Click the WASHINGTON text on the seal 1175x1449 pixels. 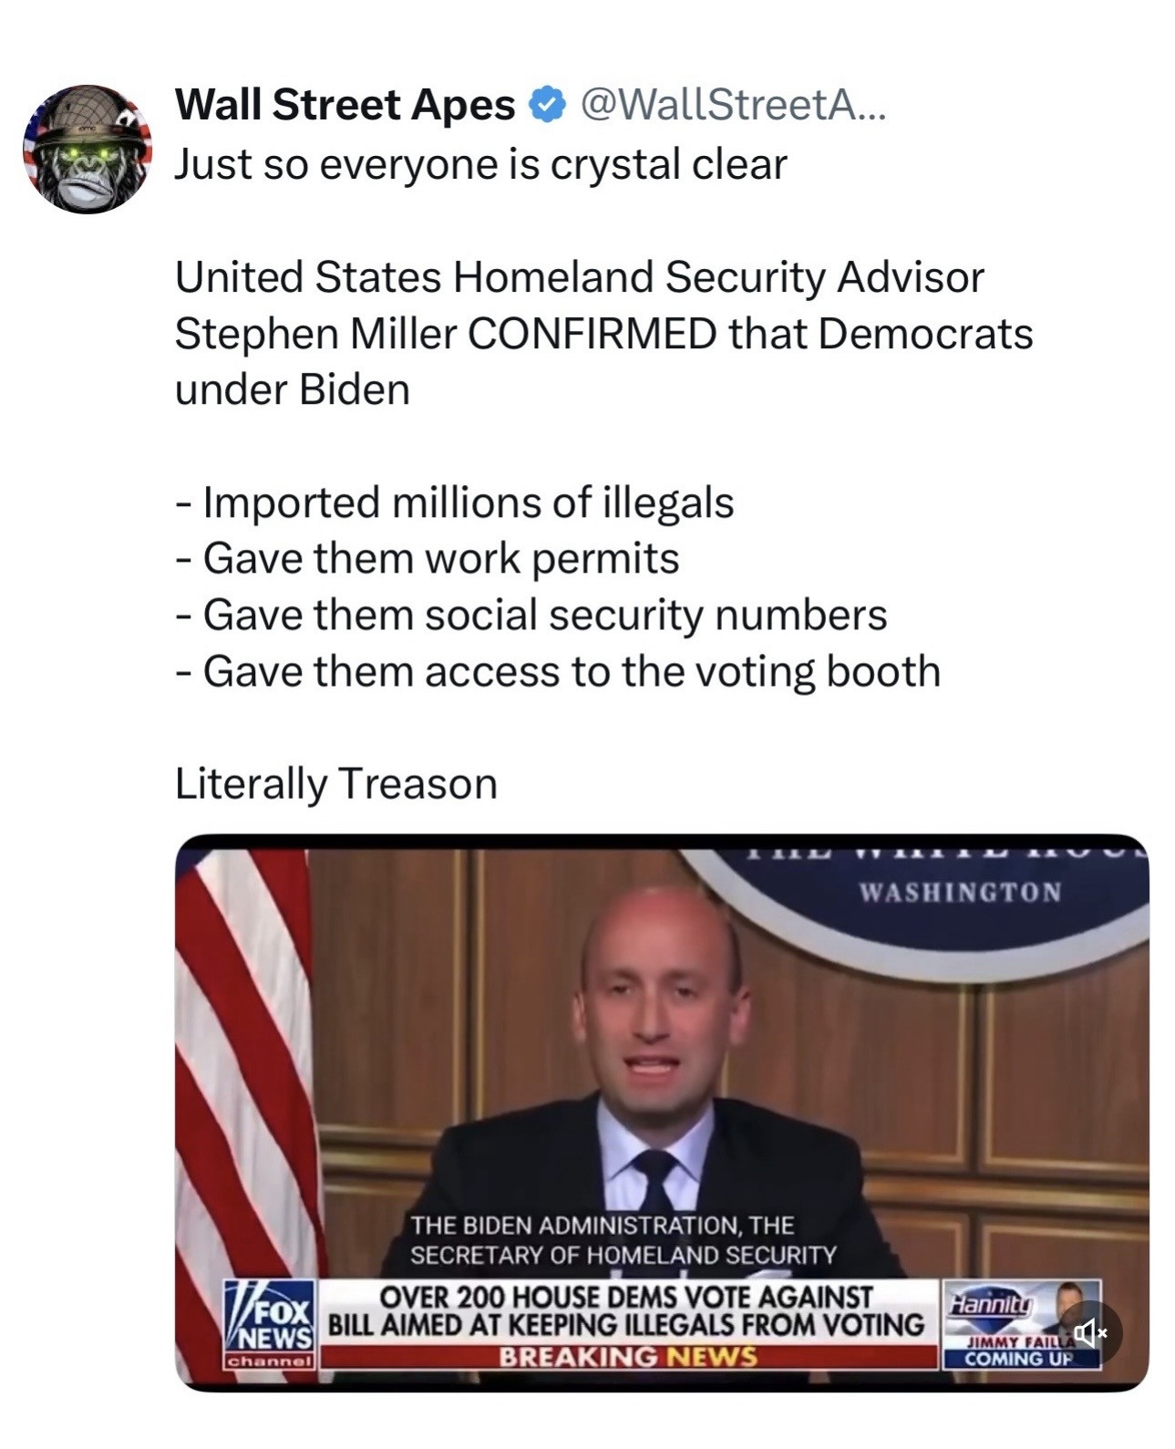[961, 892]
